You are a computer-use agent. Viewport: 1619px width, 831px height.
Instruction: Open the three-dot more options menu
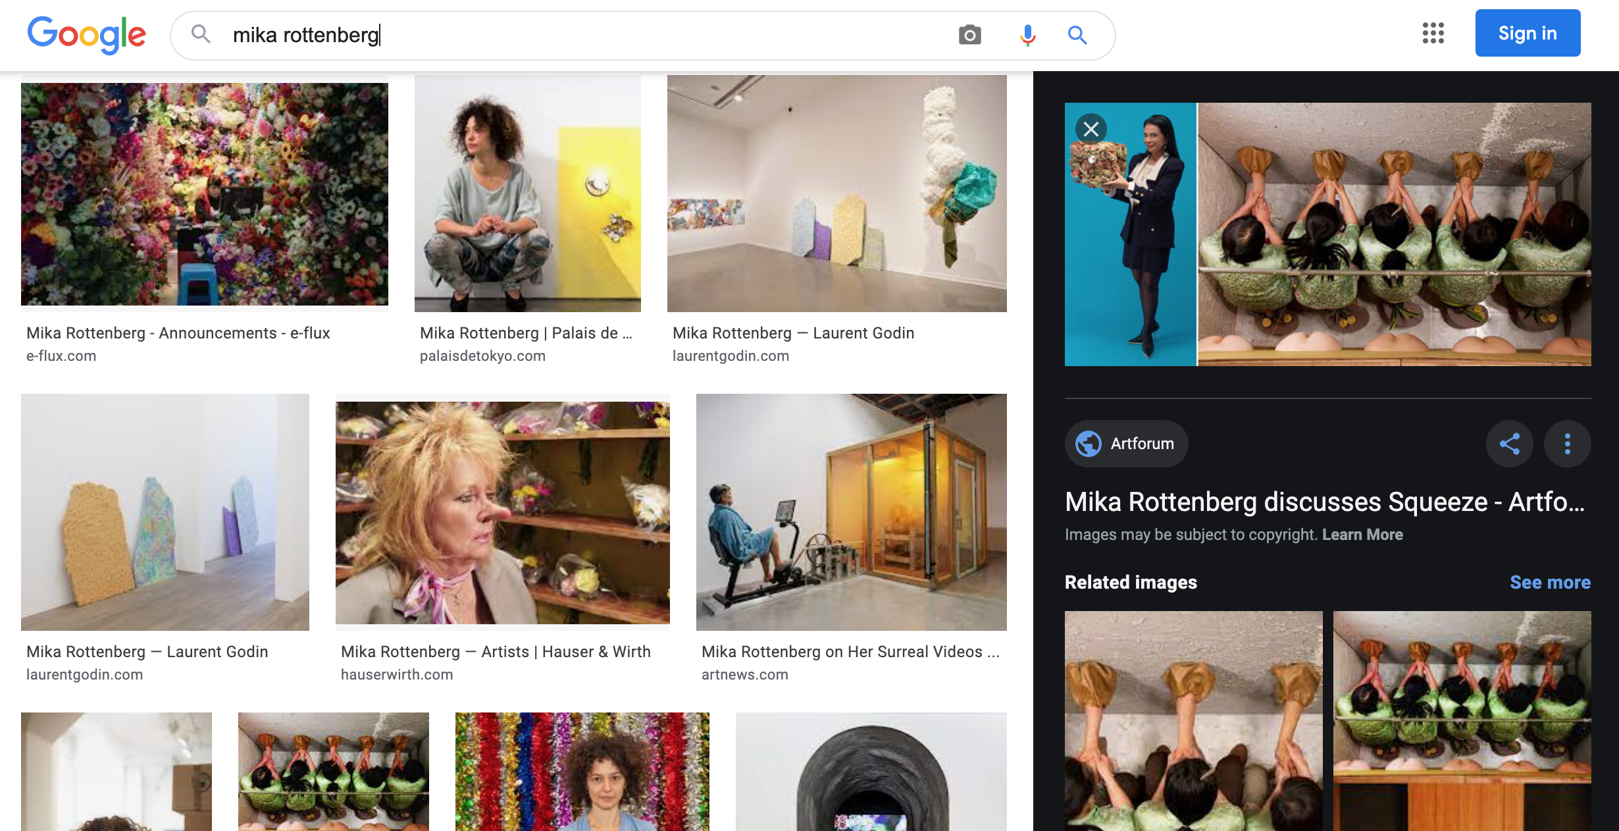pyautogui.click(x=1567, y=444)
